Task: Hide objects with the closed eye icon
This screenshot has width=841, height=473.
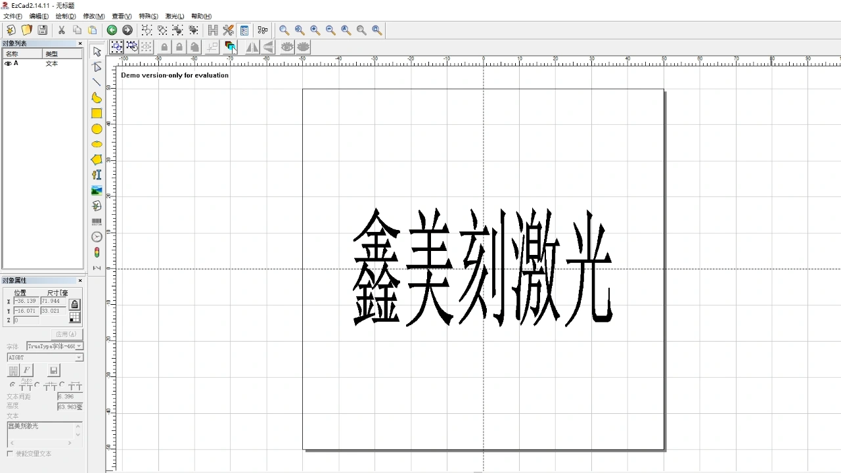Action: pyautogui.click(x=303, y=47)
